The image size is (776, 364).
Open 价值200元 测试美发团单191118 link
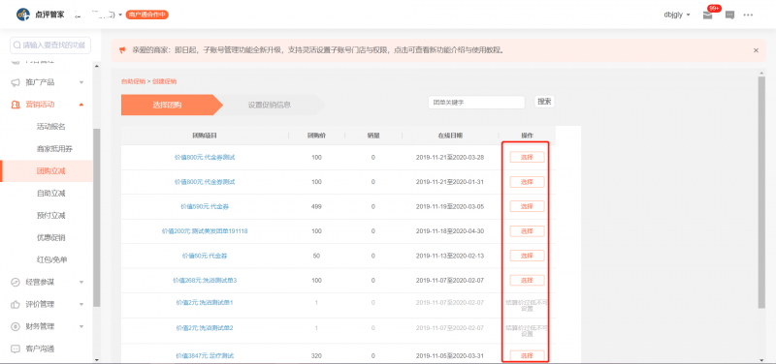tap(205, 231)
